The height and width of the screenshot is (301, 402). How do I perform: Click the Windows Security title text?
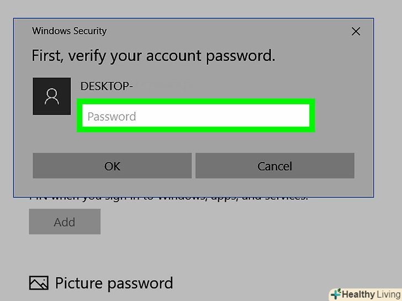69,31
